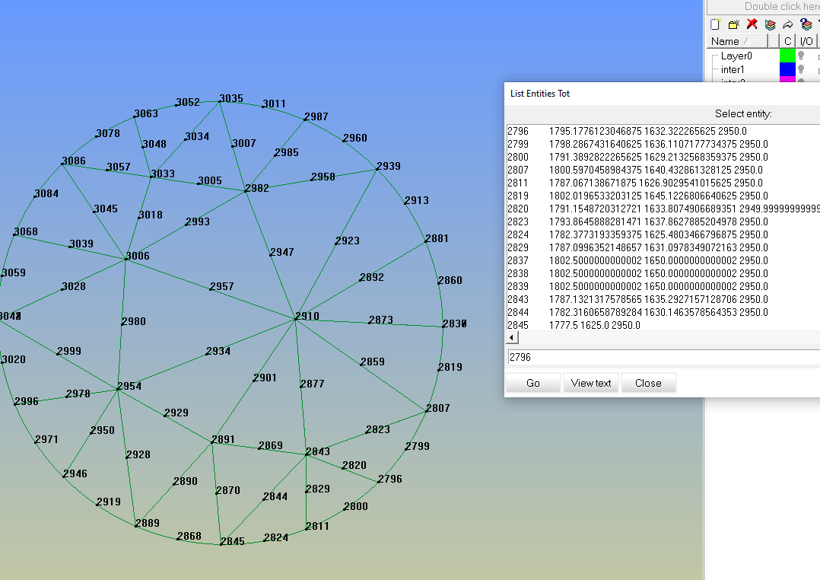This screenshot has height=580, width=820.
Task: Click the I/O column header
Action: point(806,41)
